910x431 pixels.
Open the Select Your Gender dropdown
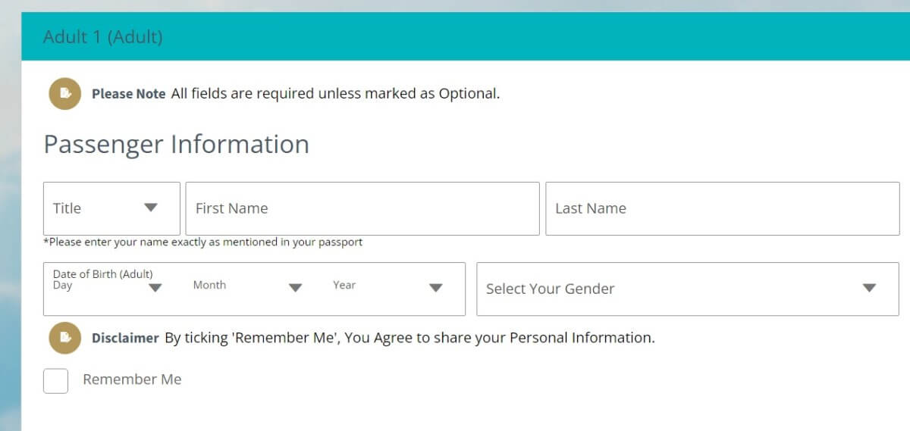(688, 289)
